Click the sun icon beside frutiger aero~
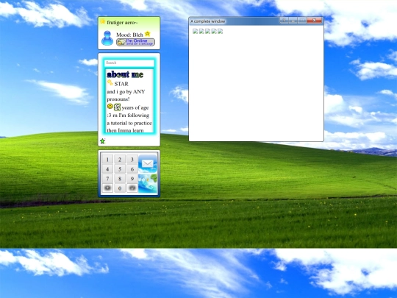 point(102,21)
